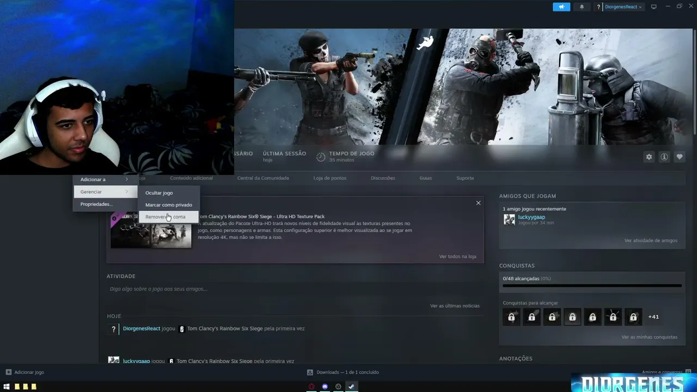
Task: Click the Rainbow Six icon beside DiorgenesReact activity
Action: 182,329
